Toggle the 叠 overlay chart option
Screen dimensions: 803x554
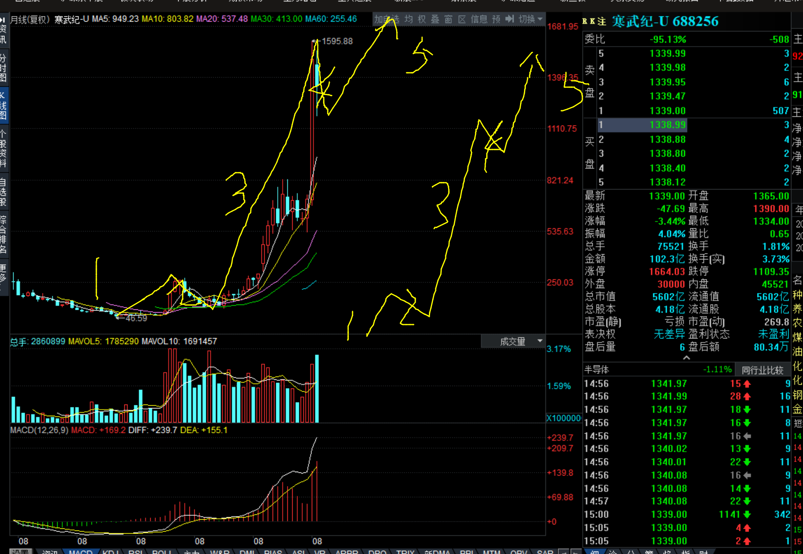pos(435,19)
